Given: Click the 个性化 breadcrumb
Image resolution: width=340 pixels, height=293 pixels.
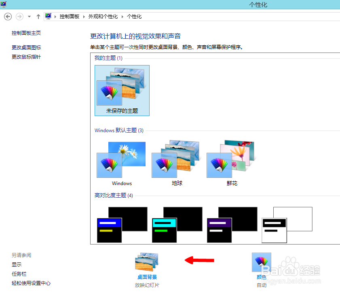Looking at the screenshot, I should coord(134,17).
